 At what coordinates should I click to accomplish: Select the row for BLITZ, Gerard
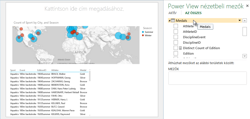click(x=49, y=107)
